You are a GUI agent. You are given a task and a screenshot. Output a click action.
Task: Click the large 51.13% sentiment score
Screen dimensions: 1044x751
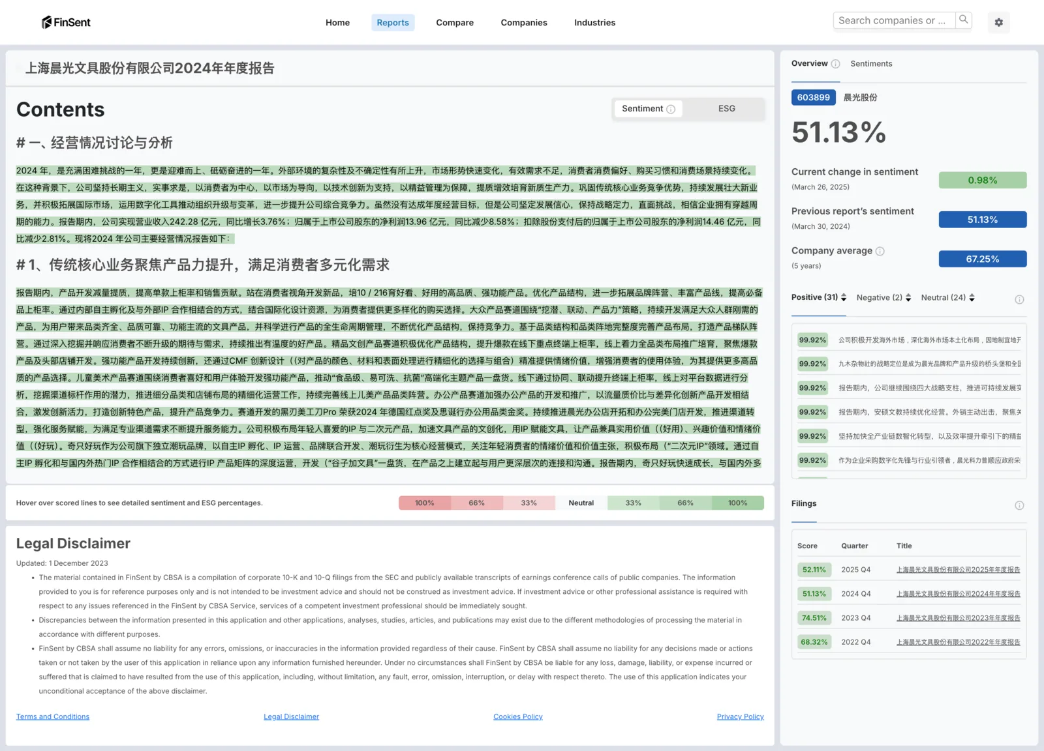(x=838, y=132)
